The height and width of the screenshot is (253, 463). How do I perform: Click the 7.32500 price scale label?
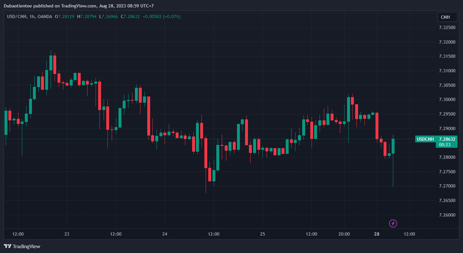pyautogui.click(x=447, y=27)
